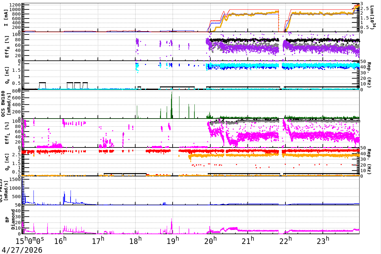
Task: Click the 23h time axis label
Action: point(323,241)
